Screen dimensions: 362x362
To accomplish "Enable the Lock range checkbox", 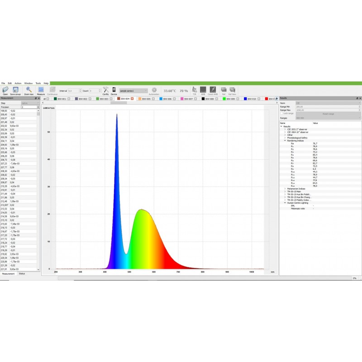I will [281, 113].
